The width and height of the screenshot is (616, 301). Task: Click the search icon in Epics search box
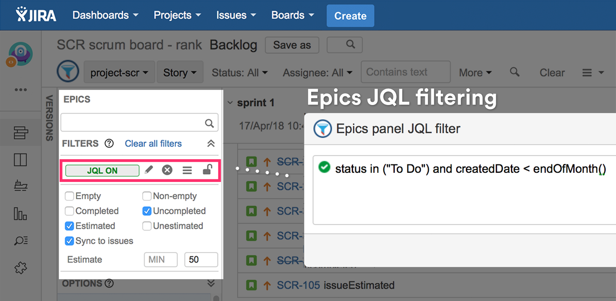(209, 123)
